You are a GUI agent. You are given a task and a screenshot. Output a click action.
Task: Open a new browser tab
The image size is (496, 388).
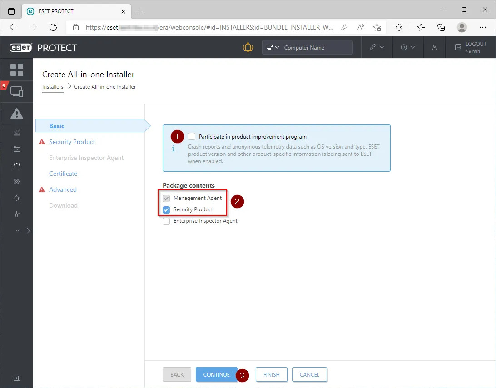(139, 11)
